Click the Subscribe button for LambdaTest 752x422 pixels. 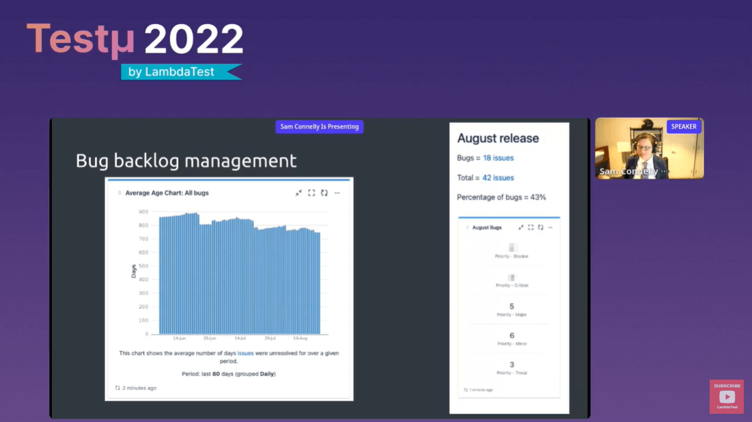pos(726,385)
